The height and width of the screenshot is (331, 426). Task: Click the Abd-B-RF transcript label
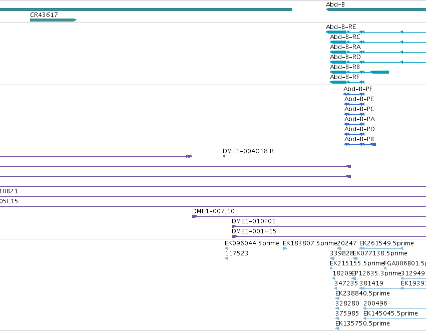[x=344, y=77]
